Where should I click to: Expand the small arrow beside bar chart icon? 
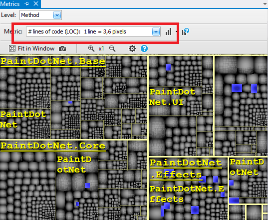[x=176, y=31]
